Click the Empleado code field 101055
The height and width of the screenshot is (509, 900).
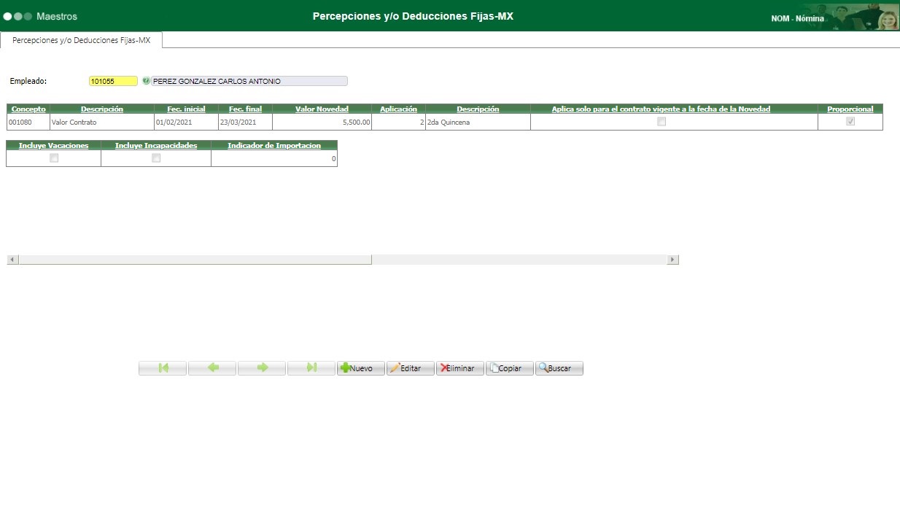pyautogui.click(x=113, y=81)
